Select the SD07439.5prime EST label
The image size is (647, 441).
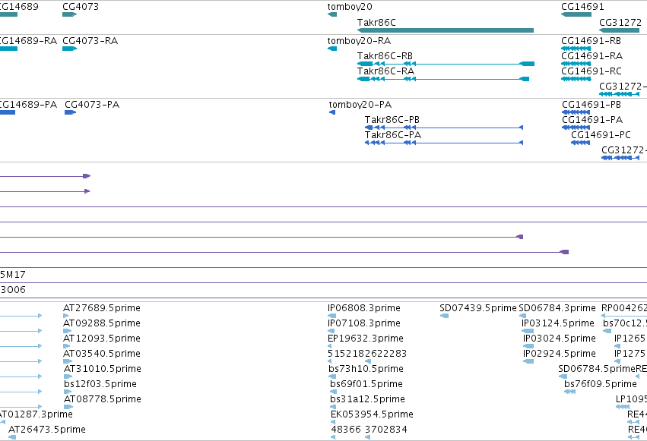coord(477,308)
